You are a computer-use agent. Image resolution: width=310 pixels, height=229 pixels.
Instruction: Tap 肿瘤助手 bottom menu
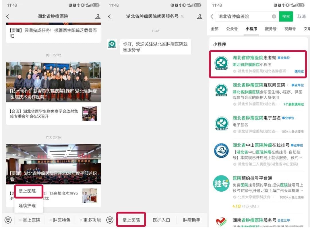[191, 220]
